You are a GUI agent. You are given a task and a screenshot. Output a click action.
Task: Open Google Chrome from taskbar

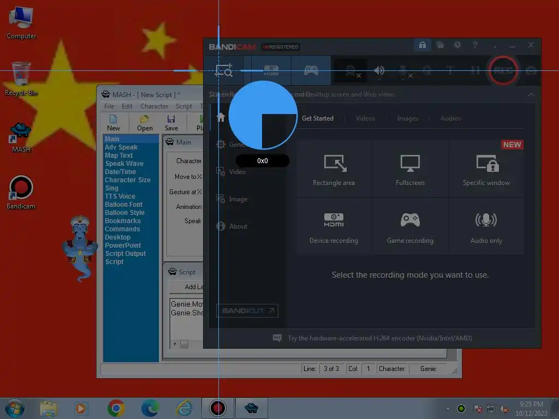tap(116, 408)
